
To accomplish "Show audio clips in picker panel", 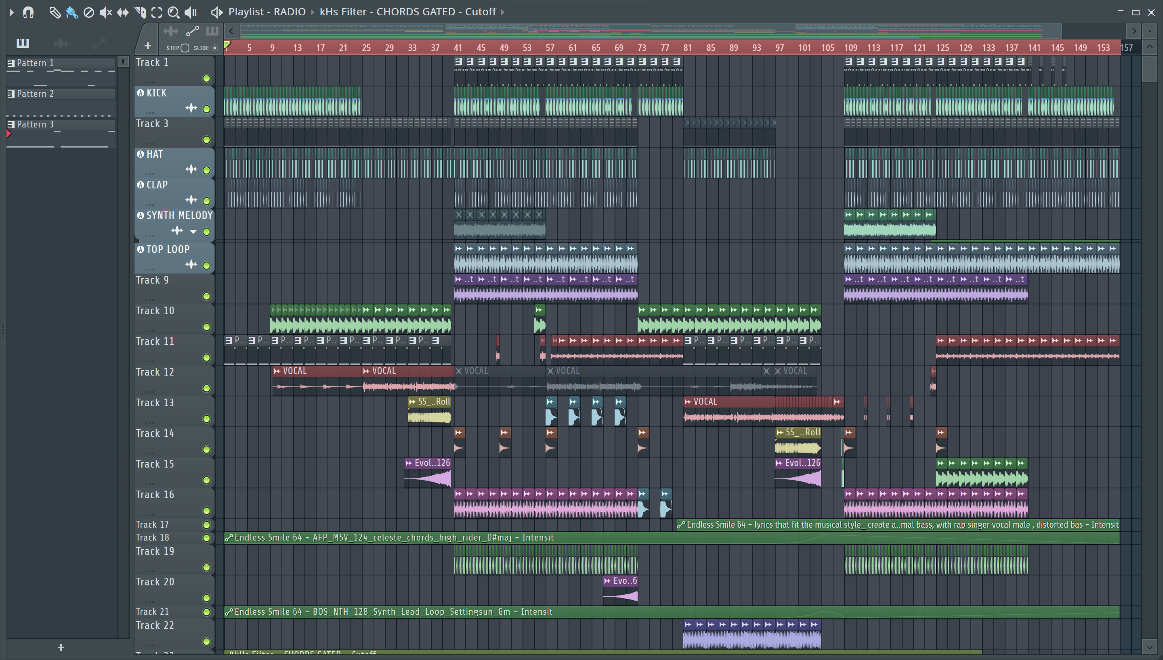I will [x=61, y=43].
